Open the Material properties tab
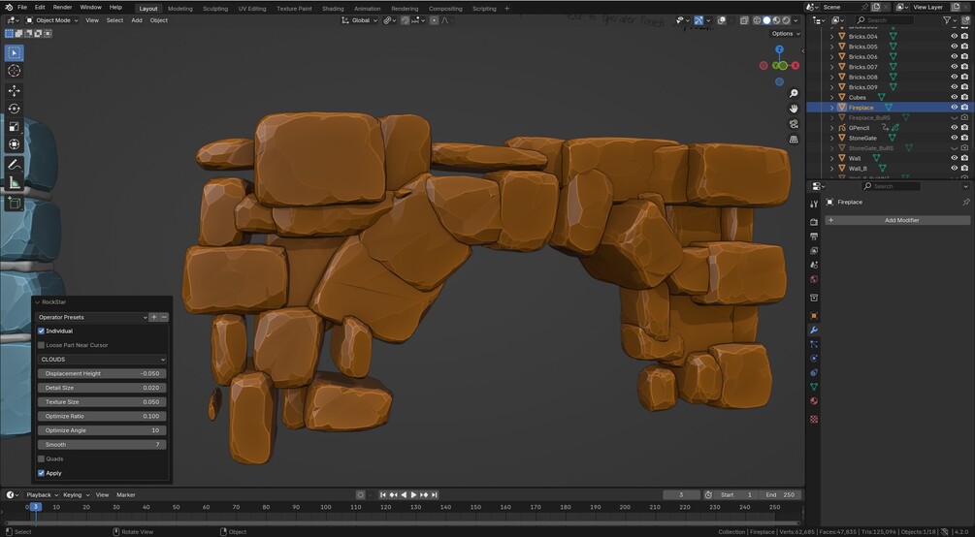The height and width of the screenshot is (537, 975). (x=813, y=401)
